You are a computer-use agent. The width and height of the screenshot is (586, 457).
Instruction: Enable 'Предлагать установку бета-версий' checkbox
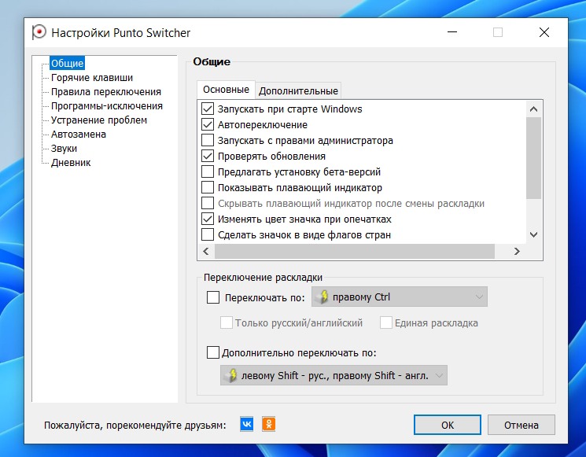(208, 171)
